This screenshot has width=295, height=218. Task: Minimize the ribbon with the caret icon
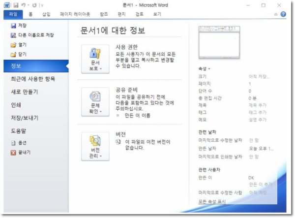coord(276,14)
